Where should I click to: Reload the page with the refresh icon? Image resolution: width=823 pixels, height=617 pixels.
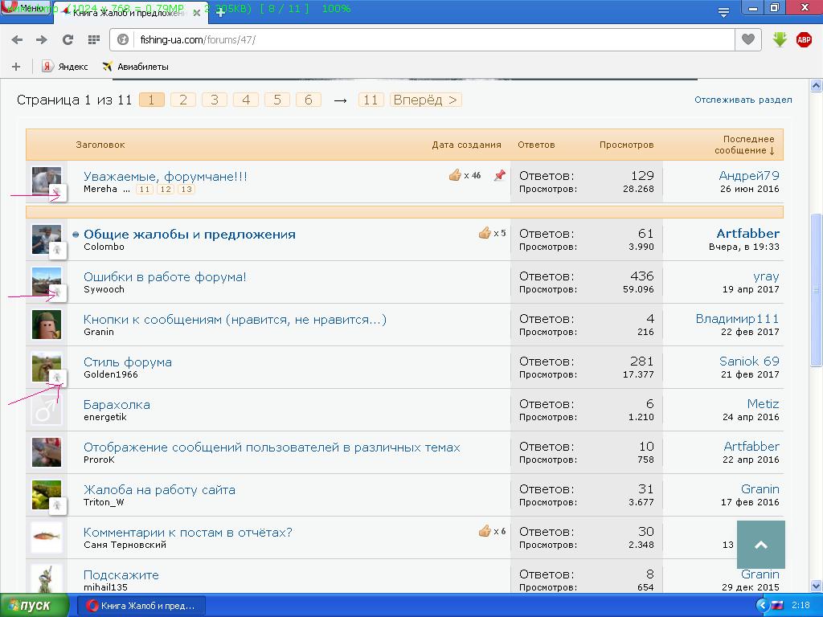tap(68, 39)
